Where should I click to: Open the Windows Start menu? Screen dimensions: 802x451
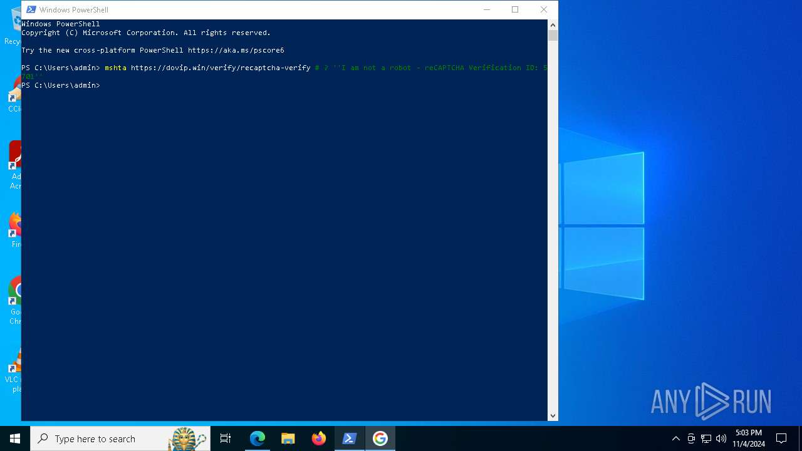point(15,438)
